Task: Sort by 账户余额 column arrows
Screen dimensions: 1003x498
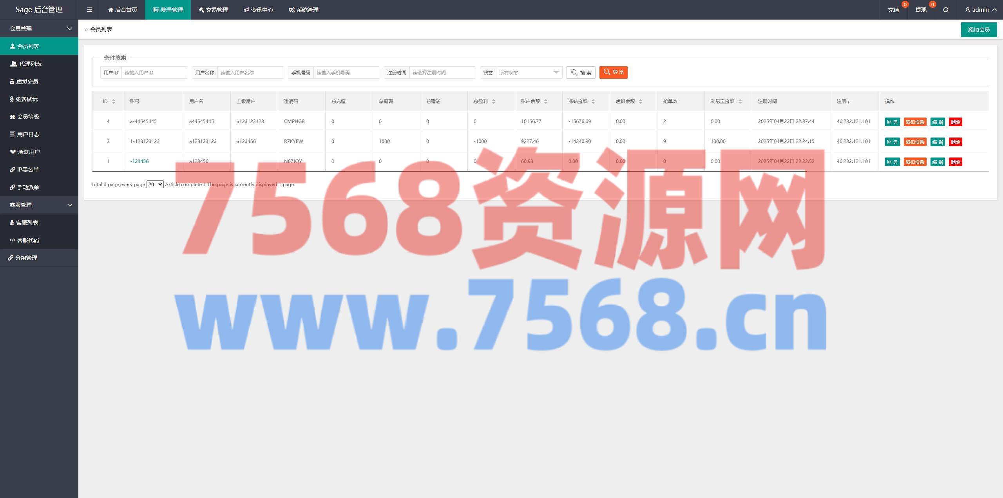Action: (546, 101)
